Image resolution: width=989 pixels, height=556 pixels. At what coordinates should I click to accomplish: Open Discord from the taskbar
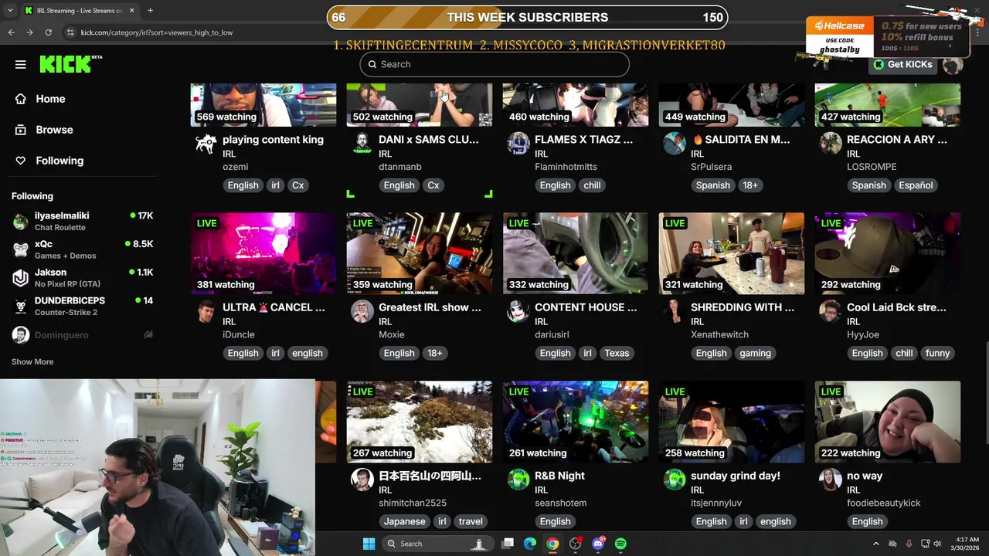598,544
